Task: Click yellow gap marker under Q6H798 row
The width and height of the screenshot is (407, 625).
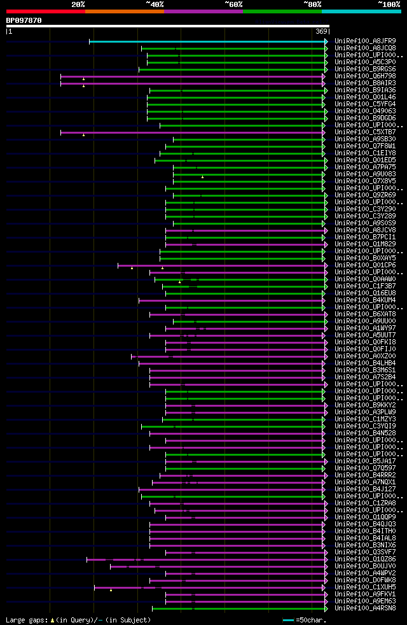Action: [x=84, y=80]
